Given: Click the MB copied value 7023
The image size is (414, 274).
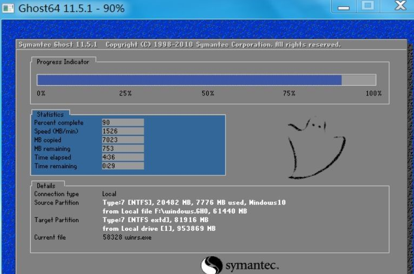Looking at the screenshot, I should coord(123,140).
